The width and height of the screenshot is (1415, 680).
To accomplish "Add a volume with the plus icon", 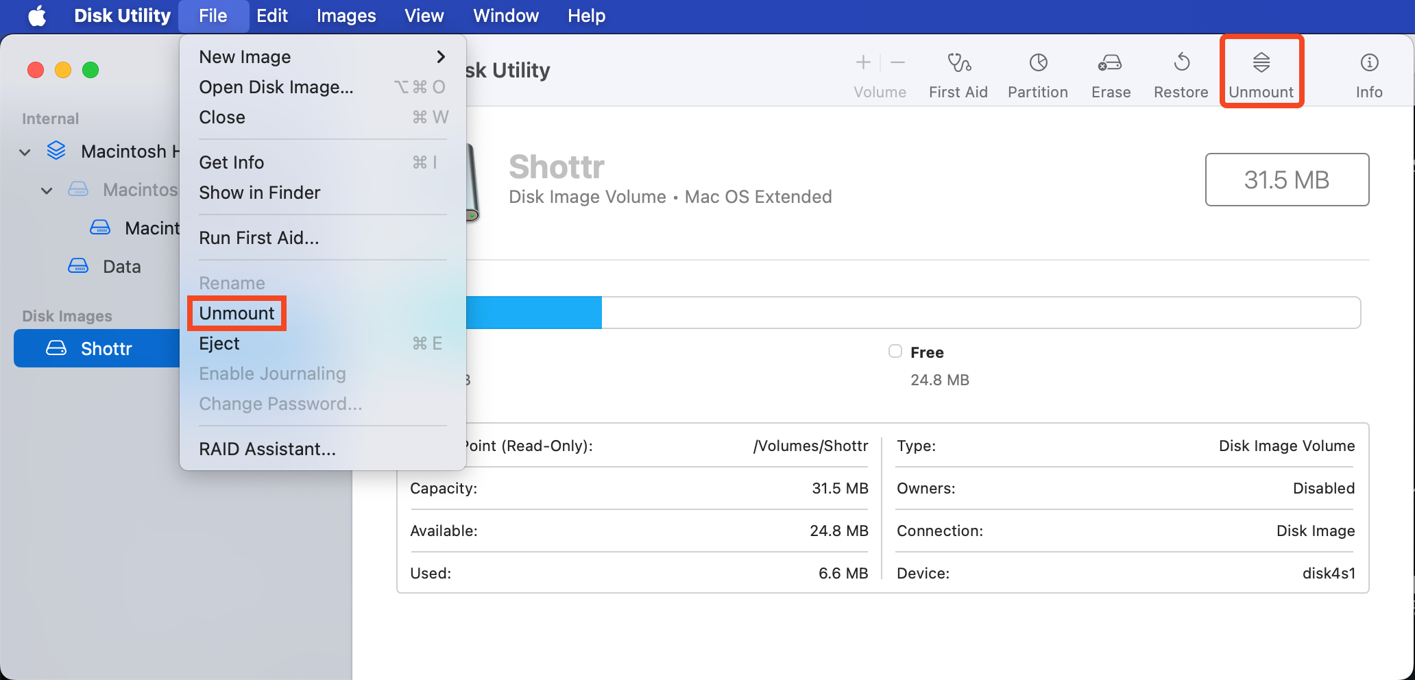I will point(863,63).
